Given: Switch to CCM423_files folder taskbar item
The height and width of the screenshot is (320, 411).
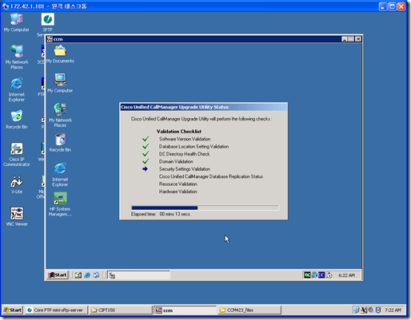Looking at the screenshot, I should (249, 310).
